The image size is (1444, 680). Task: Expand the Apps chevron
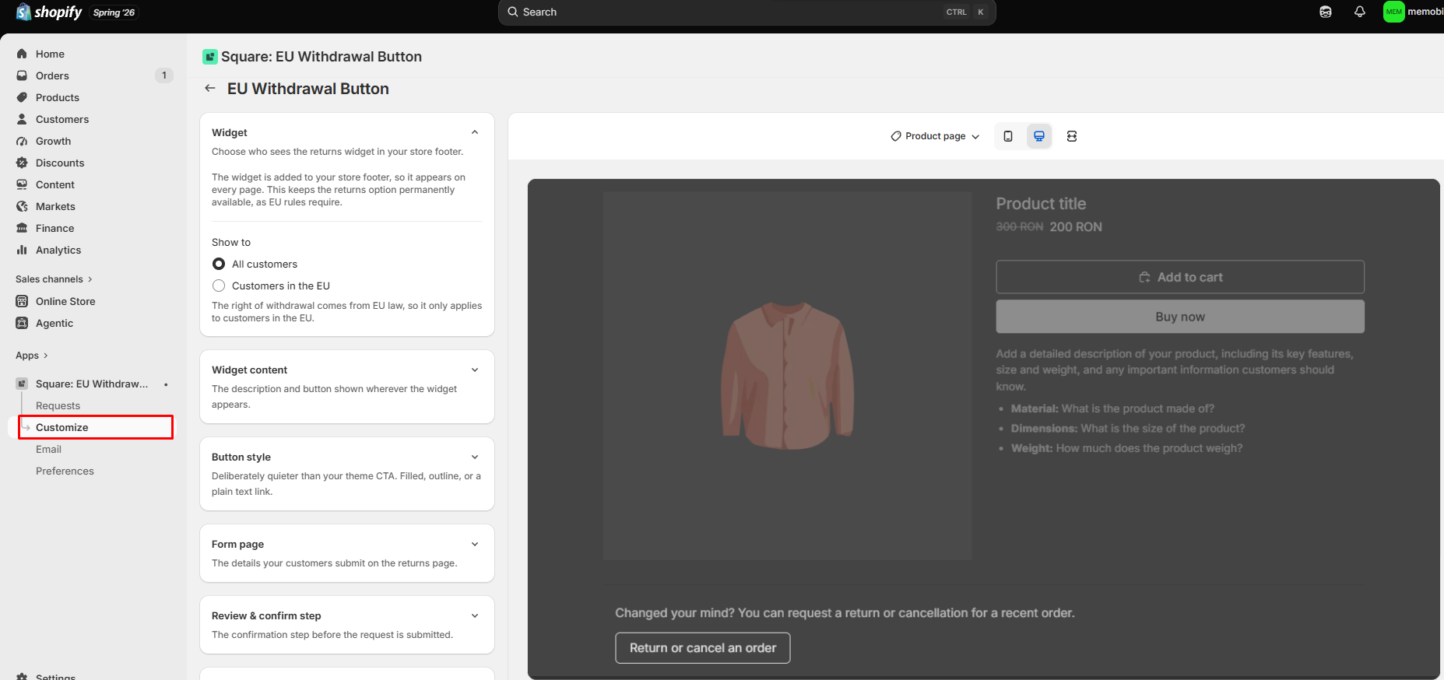(x=46, y=356)
